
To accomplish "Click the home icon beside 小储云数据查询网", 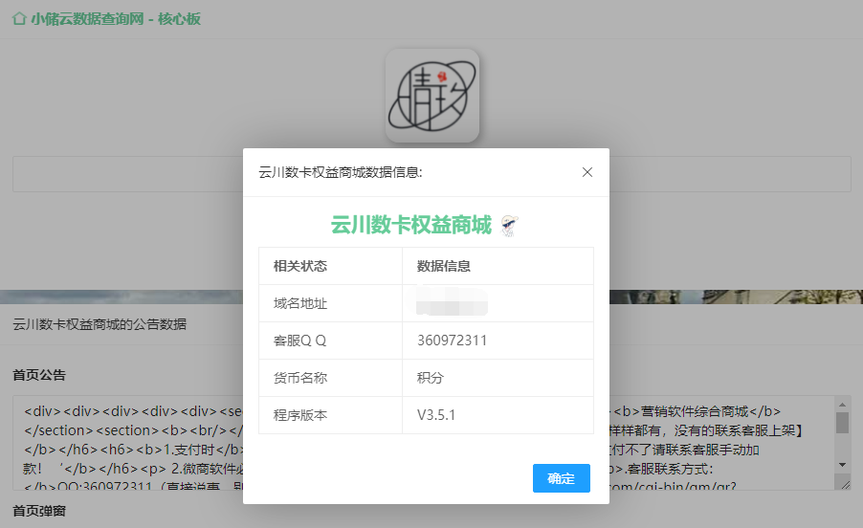I will click(x=19, y=19).
